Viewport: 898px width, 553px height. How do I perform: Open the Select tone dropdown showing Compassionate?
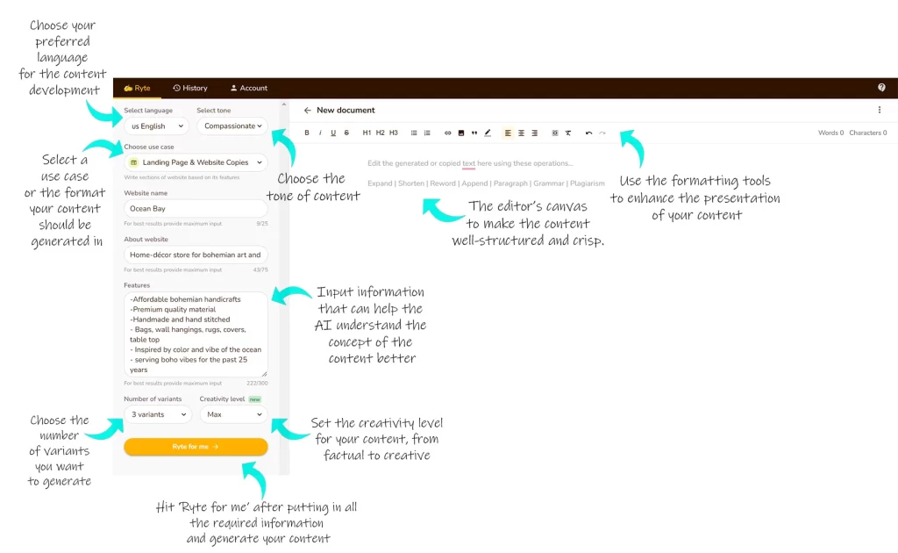point(232,126)
